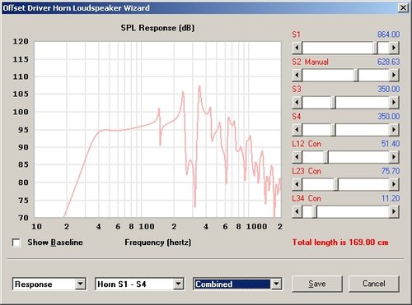Click the S1 slider right arrow
Screen dimensions: 412x305
click(x=394, y=48)
